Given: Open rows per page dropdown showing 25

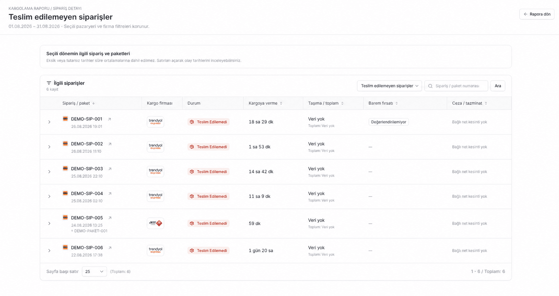Looking at the screenshot, I should tap(94, 271).
